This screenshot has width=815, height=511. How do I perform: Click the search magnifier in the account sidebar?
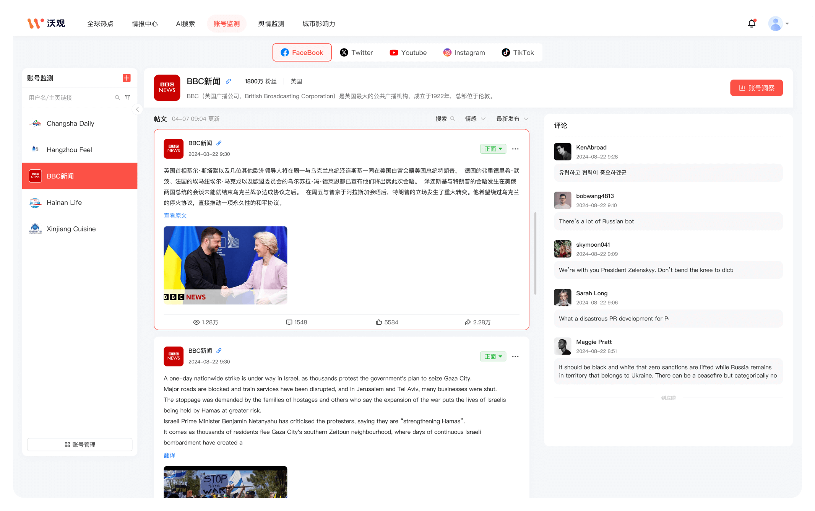point(117,98)
